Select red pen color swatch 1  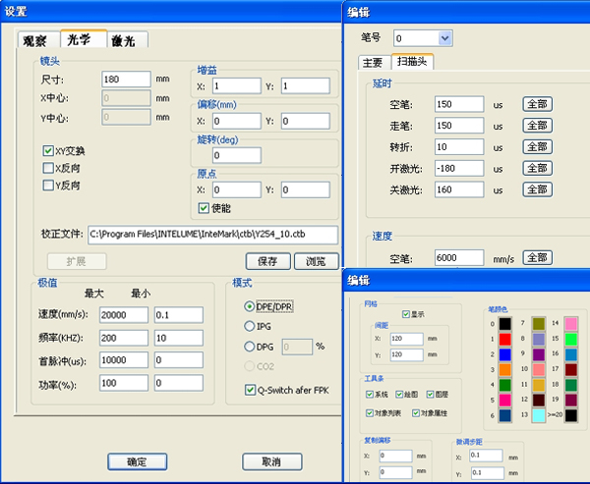point(505,339)
